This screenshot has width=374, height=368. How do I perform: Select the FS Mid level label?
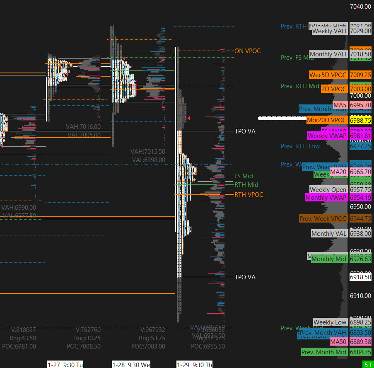(x=244, y=176)
